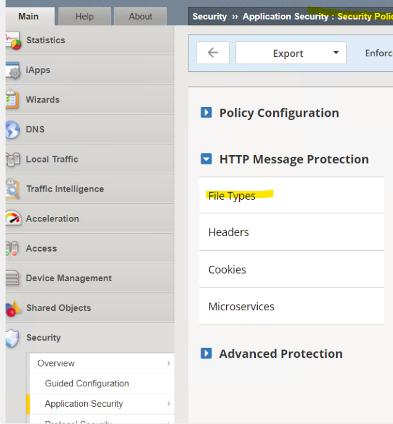Viewport: 393px width, 424px height.
Task: Expand the Policy Configuration section
Action: pyautogui.click(x=206, y=113)
